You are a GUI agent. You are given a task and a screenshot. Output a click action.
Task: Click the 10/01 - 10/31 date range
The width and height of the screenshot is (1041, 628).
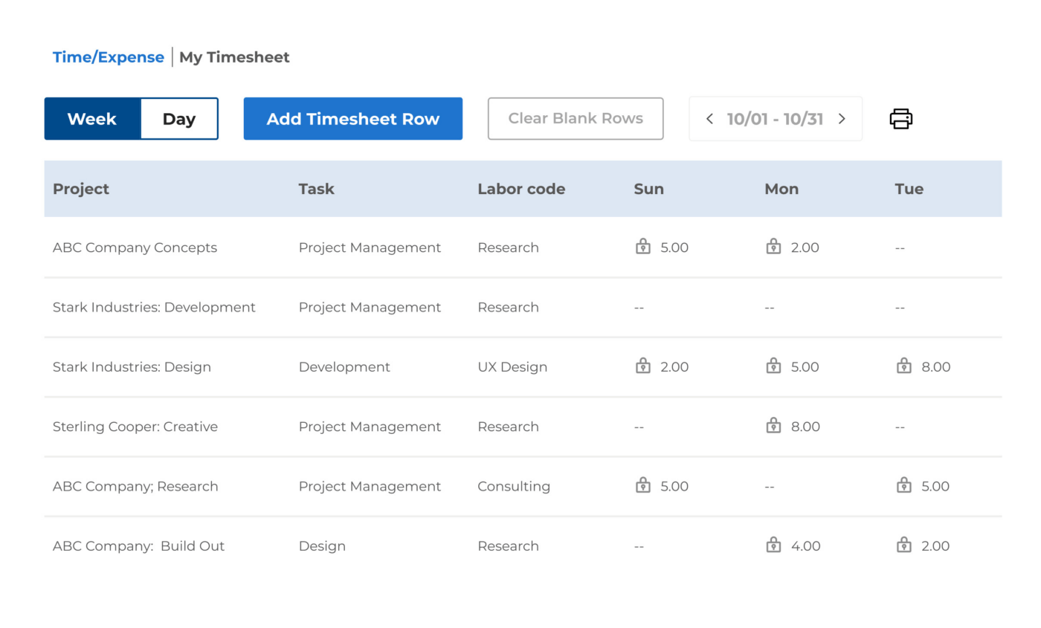pyautogui.click(x=776, y=119)
